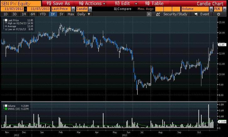Screen dimensions: 228x137
Task: Click the 11) Compare button
Action: coord(123,9)
